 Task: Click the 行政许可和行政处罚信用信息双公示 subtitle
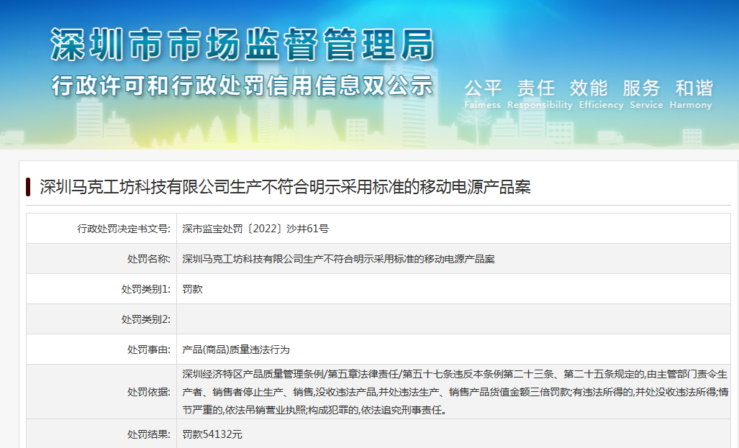pyautogui.click(x=242, y=86)
